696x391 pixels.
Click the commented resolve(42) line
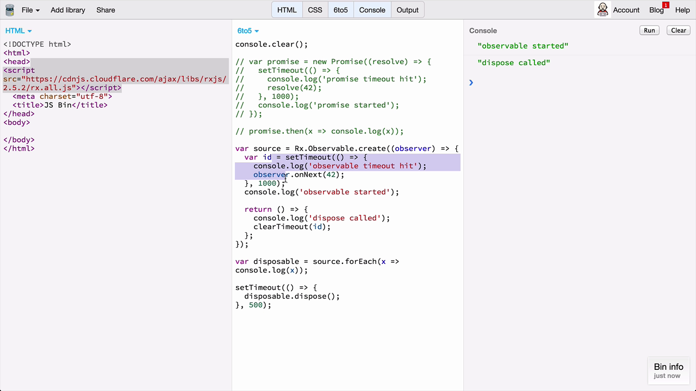[278, 88]
